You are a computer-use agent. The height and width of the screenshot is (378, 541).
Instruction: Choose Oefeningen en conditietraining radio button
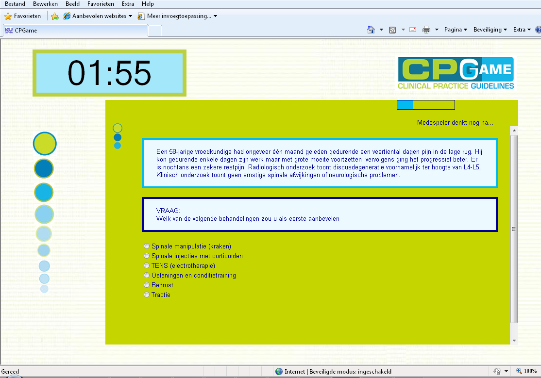click(147, 276)
